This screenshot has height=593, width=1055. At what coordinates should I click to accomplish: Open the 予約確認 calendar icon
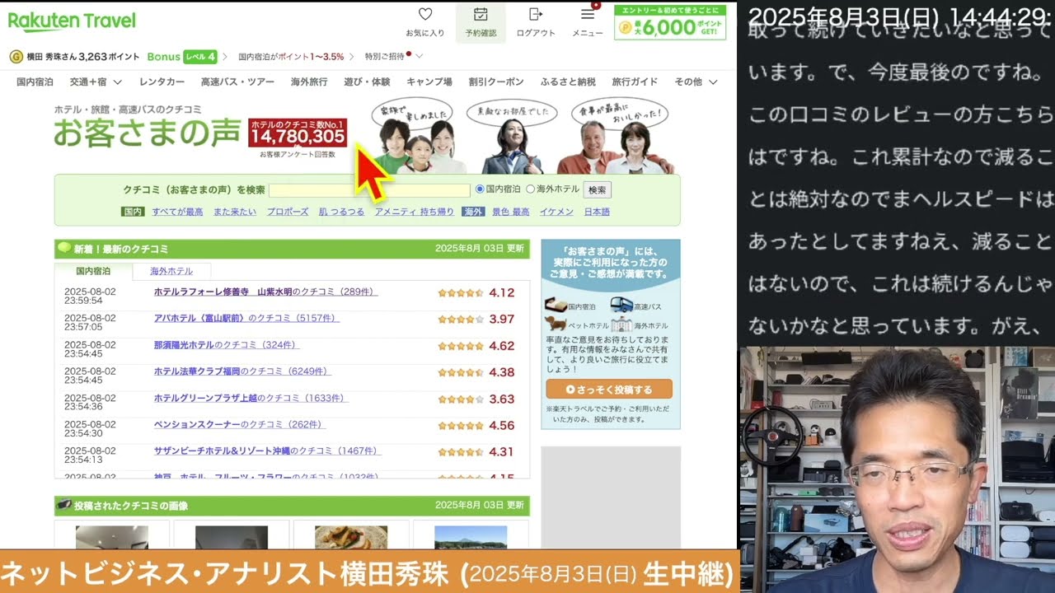[481, 15]
